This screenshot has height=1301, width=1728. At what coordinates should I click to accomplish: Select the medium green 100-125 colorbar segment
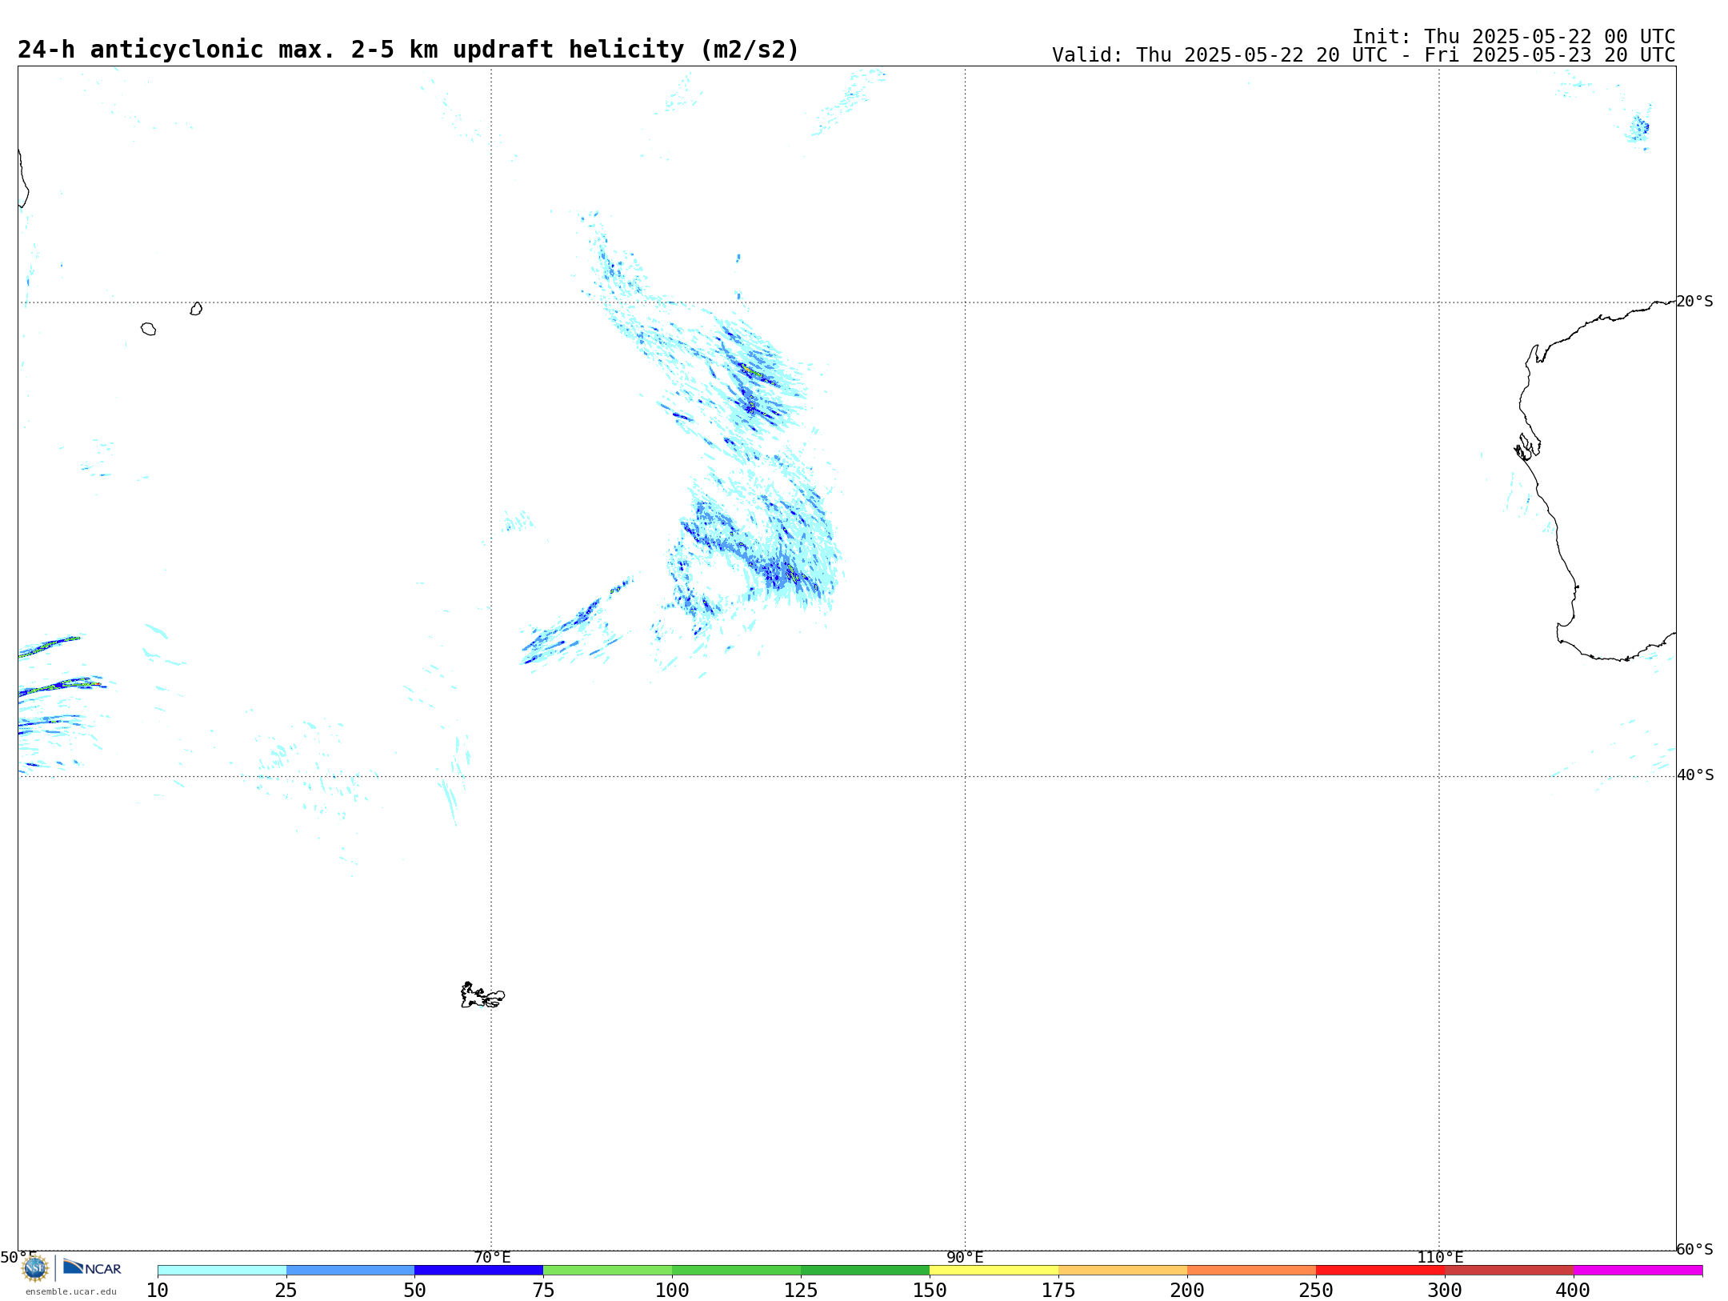click(737, 1271)
